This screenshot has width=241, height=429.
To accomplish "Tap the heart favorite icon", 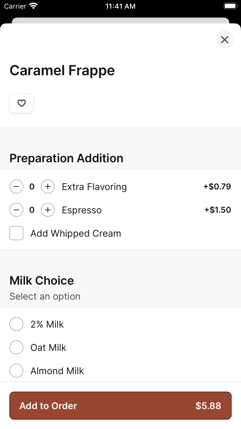I will tap(22, 103).
